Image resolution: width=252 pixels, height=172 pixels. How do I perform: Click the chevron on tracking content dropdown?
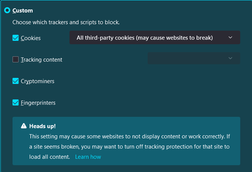point(230,58)
